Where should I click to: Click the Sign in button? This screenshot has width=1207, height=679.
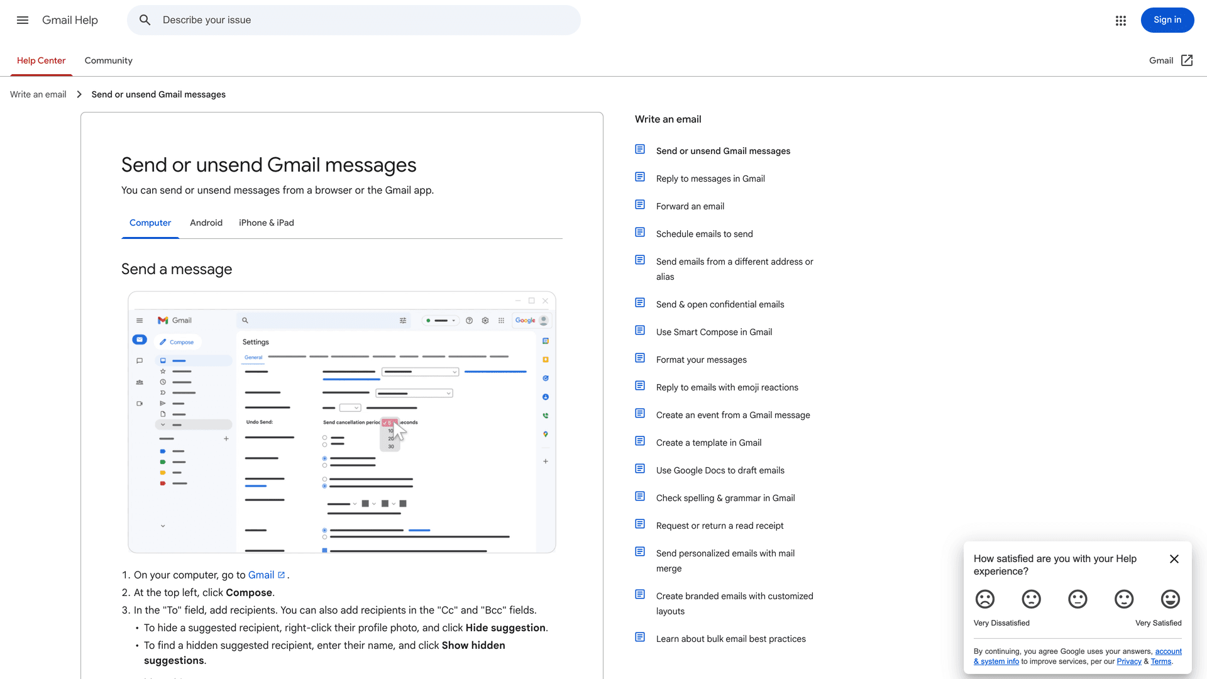click(1167, 19)
